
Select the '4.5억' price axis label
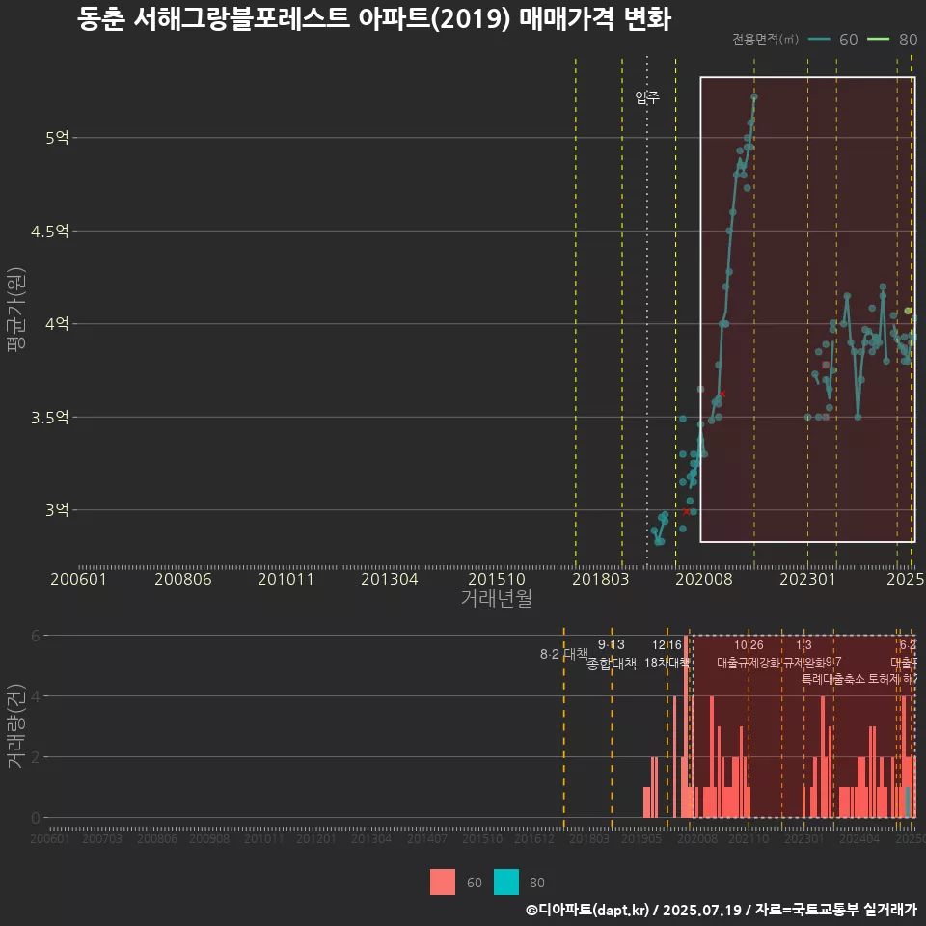[49, 231]
